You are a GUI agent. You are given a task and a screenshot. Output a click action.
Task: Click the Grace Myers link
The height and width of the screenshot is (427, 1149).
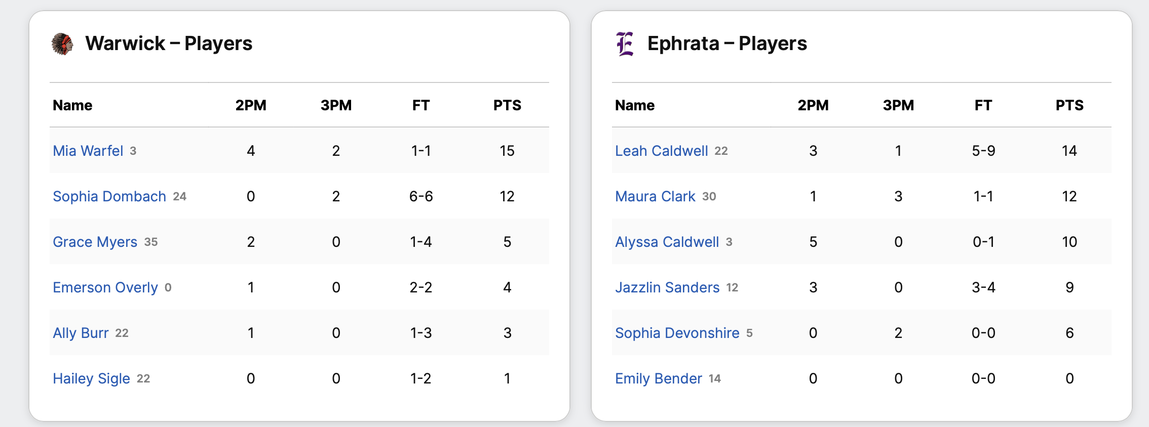[x=95, y=242]
